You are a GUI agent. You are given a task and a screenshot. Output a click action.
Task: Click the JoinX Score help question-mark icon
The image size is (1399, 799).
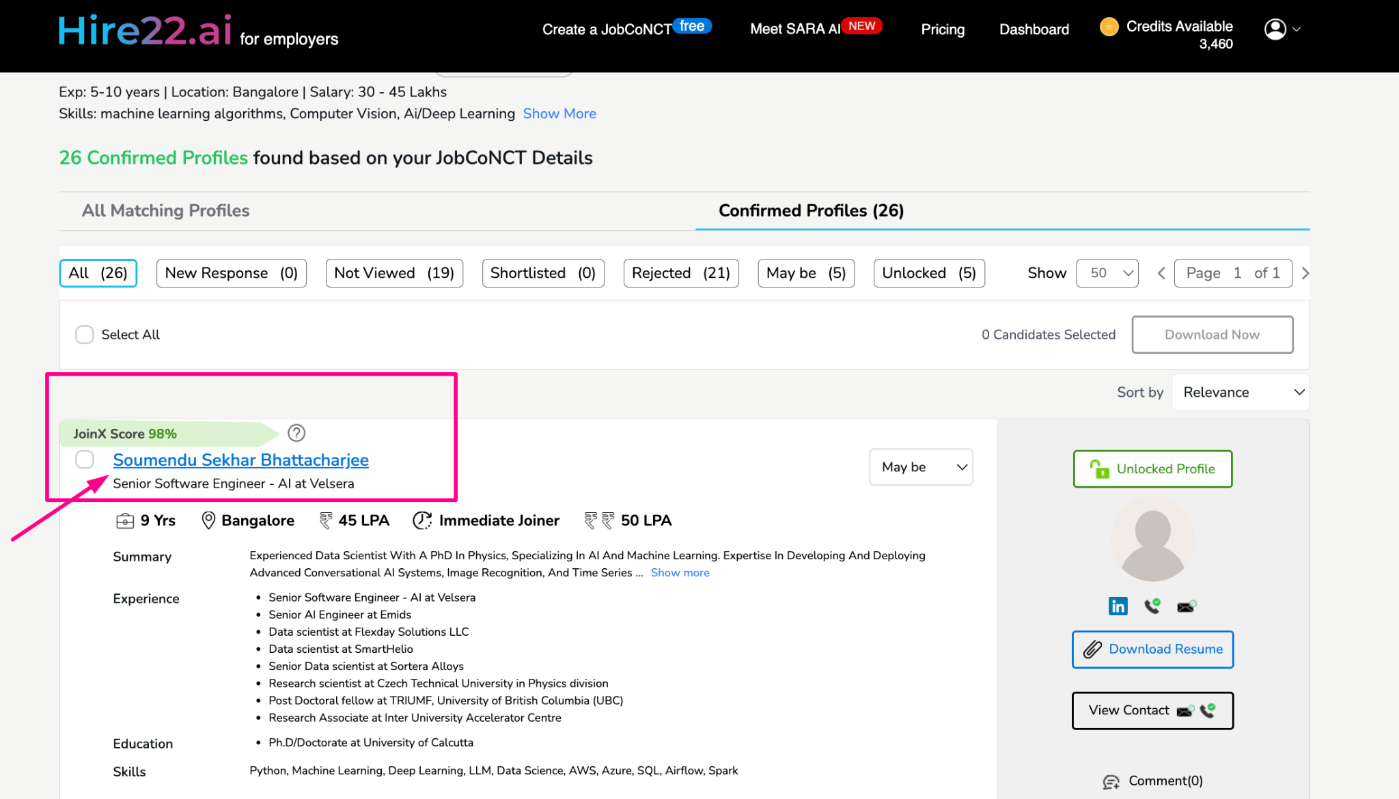296,433
